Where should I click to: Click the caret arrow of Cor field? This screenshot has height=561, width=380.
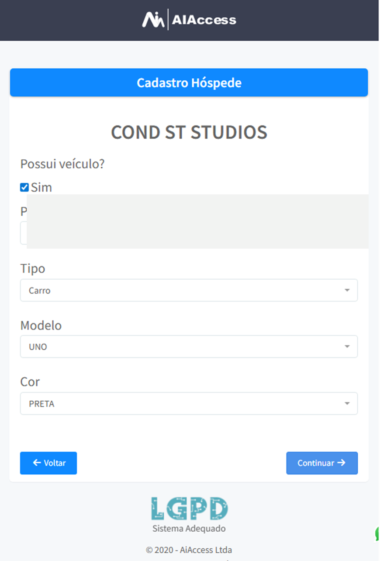click(x=347, y=404)
